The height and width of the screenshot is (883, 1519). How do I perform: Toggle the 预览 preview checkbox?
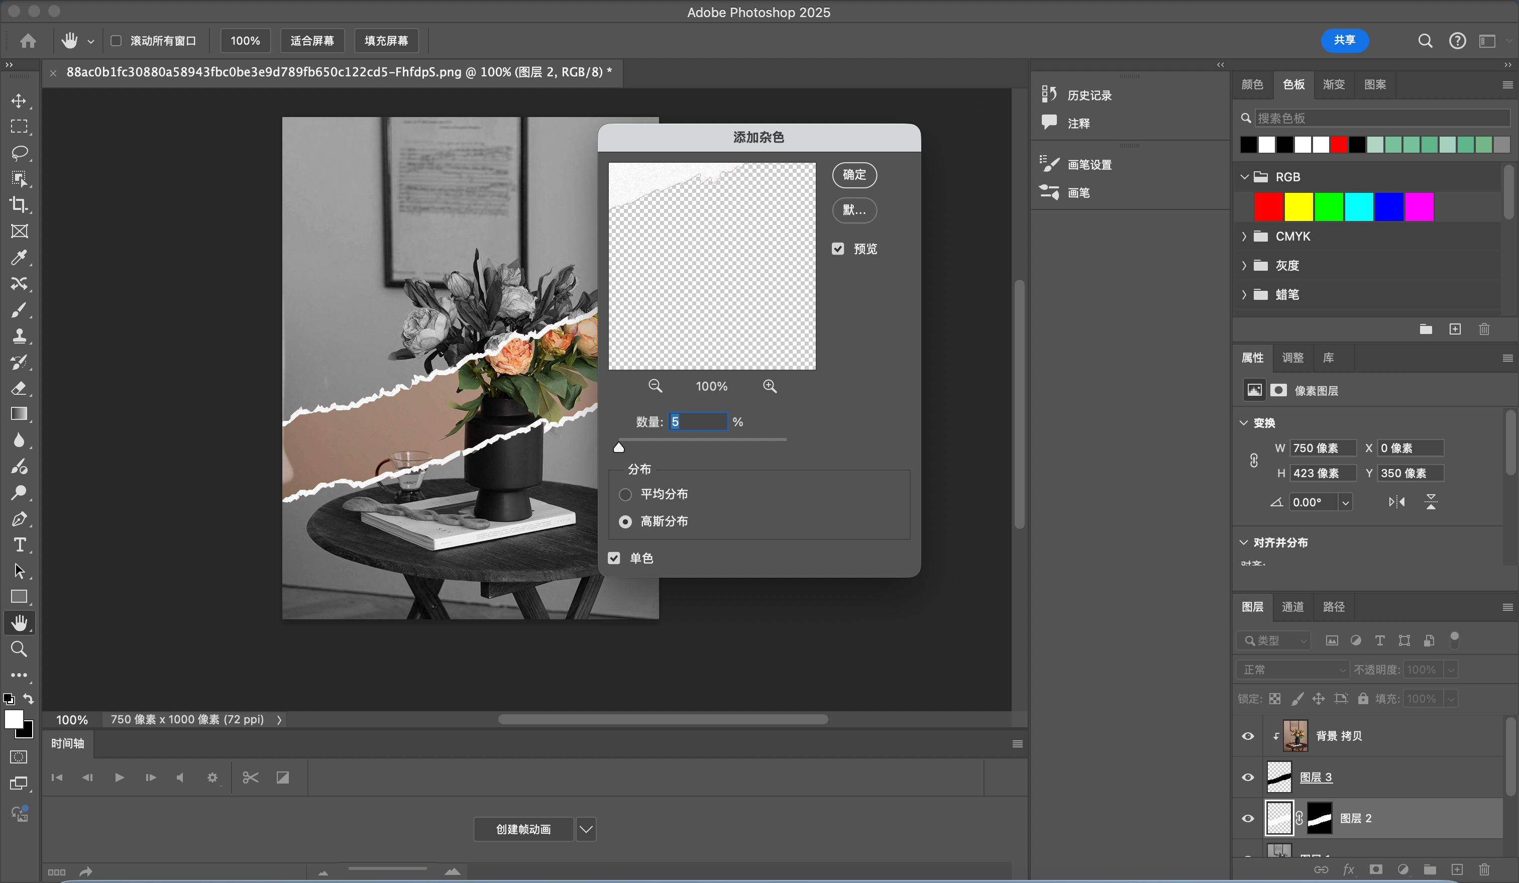(838, 249)
